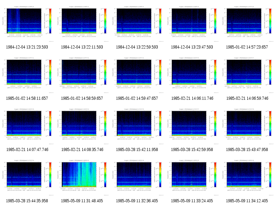
Task: Click the caption text 1984-12-04 13:23:47.593
Action: point(192,47)
